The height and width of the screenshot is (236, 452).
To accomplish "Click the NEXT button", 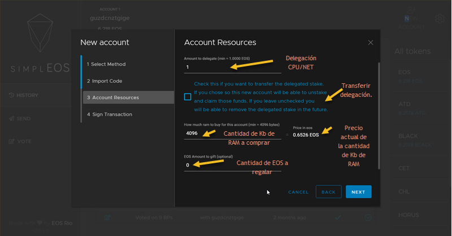I will click(x=358, y=192).
